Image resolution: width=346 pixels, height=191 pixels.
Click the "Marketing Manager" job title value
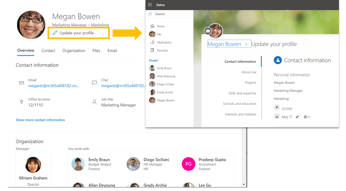point(118,105)
